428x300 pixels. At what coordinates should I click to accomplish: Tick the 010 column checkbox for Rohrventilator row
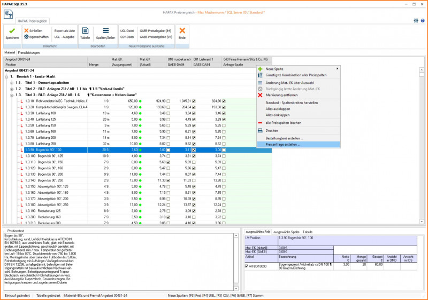pos(169,100)
